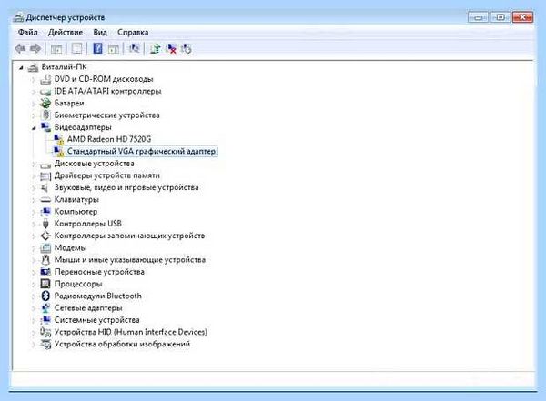Viewport: 546px width, 401px height.
Task: Minimize the Диспетчер устройств window
Action: pyautogui.click(x=479, y=16)
